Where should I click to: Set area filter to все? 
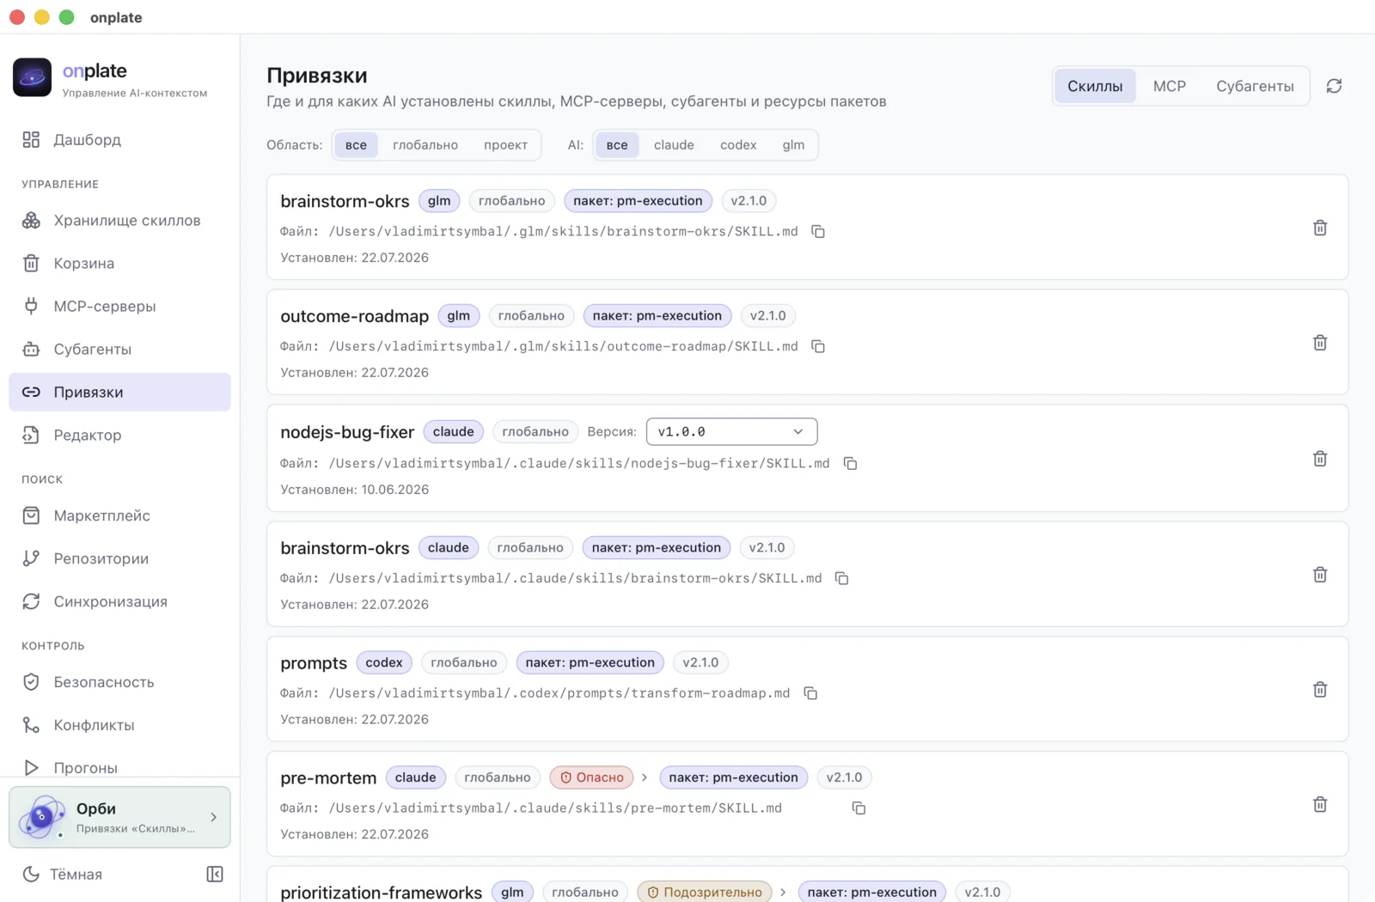[x=356, y=145]
